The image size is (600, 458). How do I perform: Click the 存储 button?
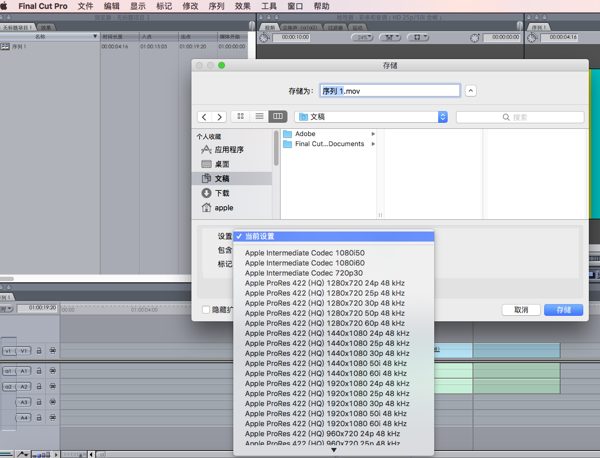pos(564,310)
